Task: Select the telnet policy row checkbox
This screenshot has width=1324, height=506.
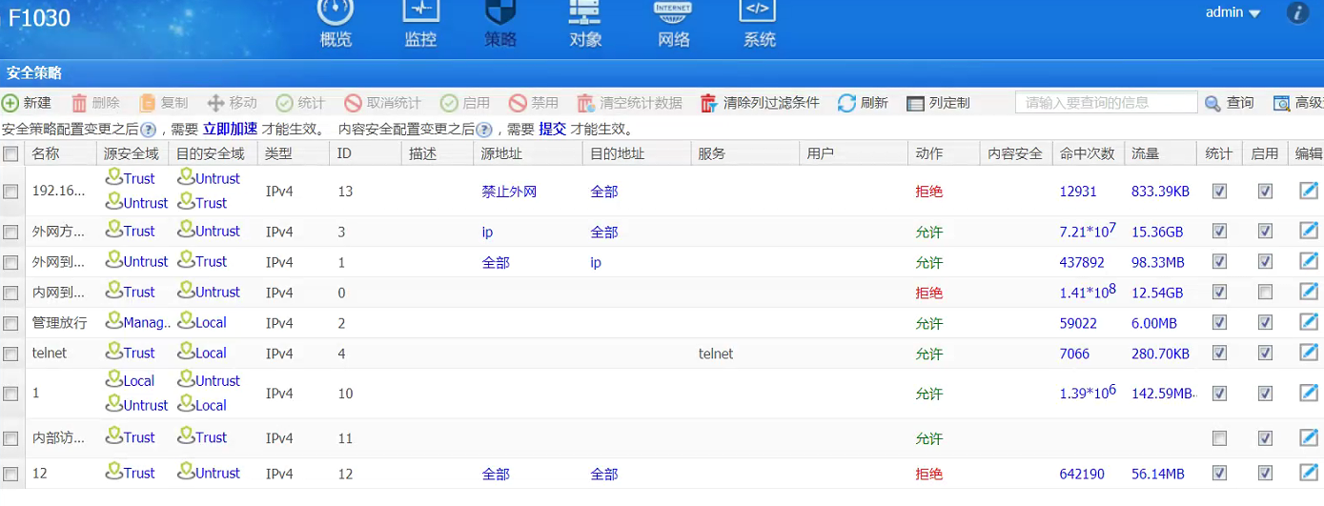Action: [10, 354]
